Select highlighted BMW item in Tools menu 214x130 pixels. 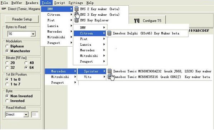click(57, 9)
